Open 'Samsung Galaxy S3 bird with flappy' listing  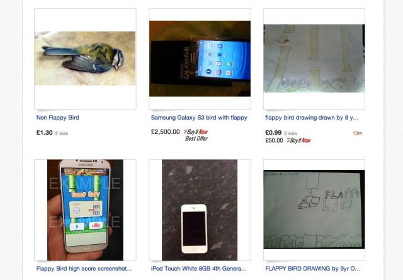click(199, 118)
